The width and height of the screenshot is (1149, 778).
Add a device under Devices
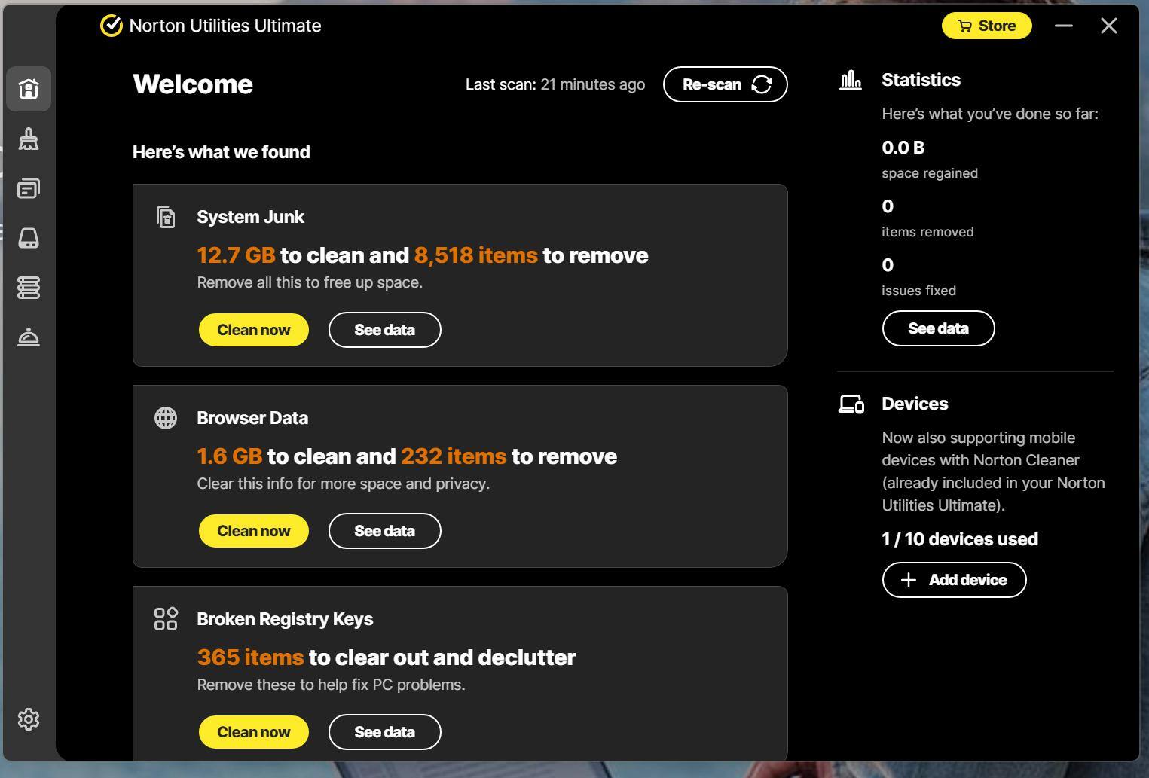(954, 580)
